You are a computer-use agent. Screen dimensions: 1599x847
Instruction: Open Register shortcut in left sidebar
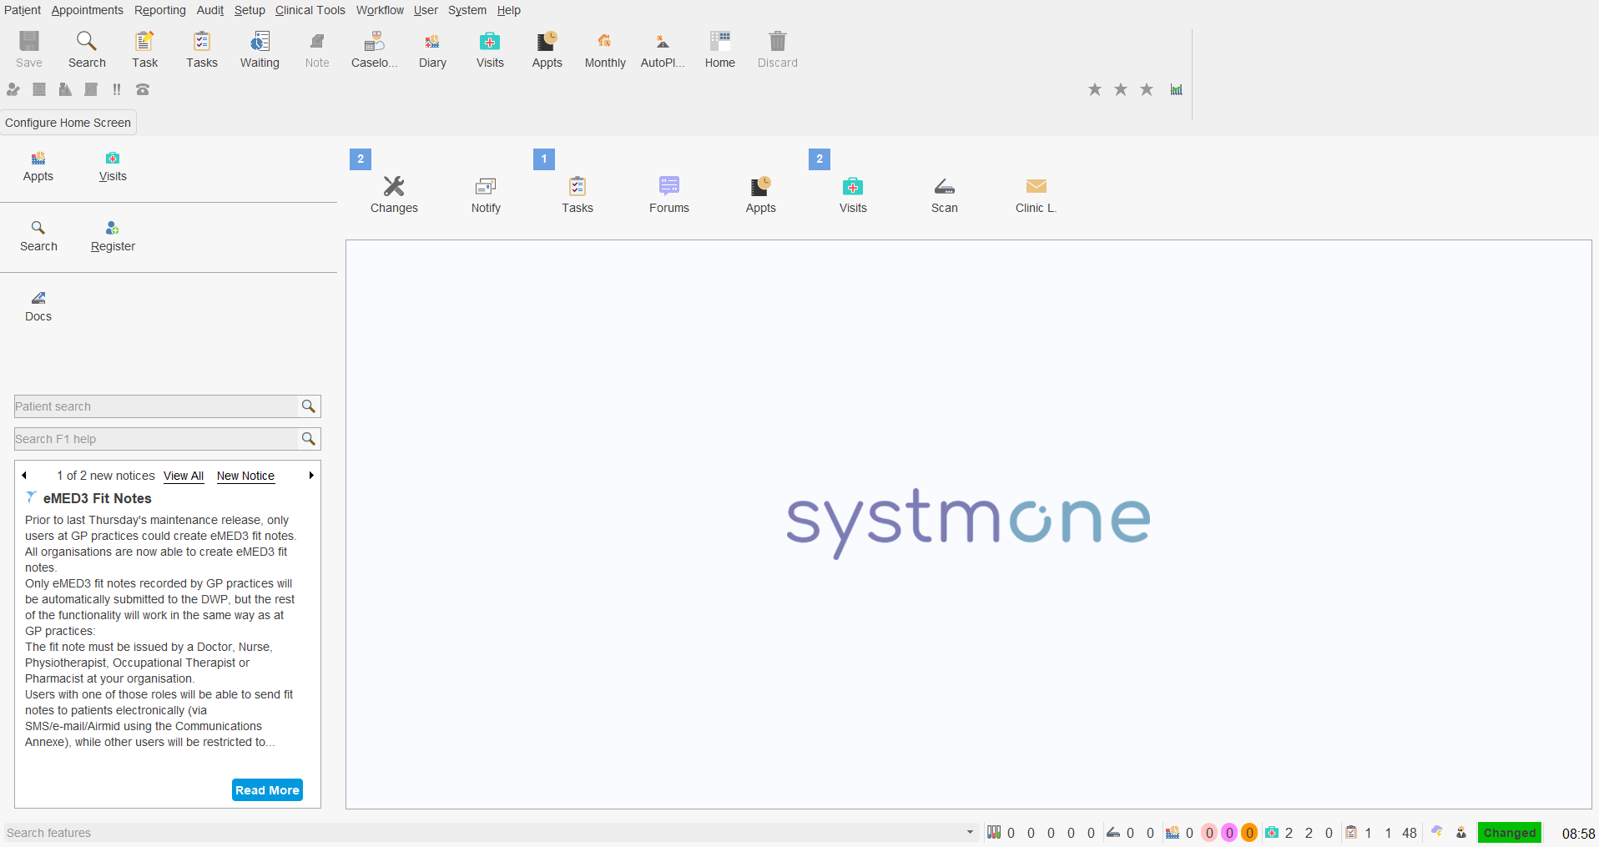tap(113, 236)
